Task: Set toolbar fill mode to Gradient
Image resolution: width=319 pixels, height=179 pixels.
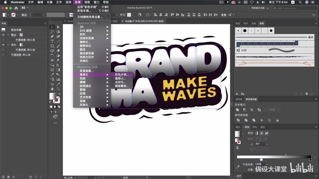Action: point(55,107)
